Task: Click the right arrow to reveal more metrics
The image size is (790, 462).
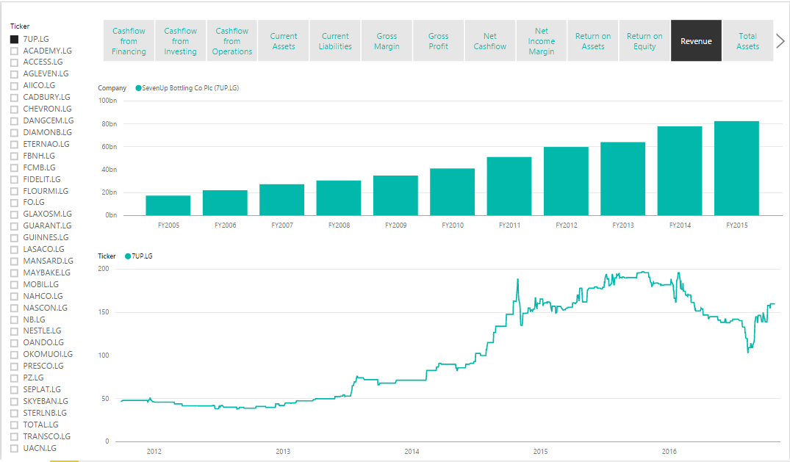Action: 782,40
